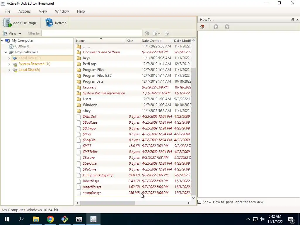Image resolution: width=300 pixels, height=225 pixels.
Task: Click the PhysicalDrive0 drive icon
Action: click(x=11, y=52)
